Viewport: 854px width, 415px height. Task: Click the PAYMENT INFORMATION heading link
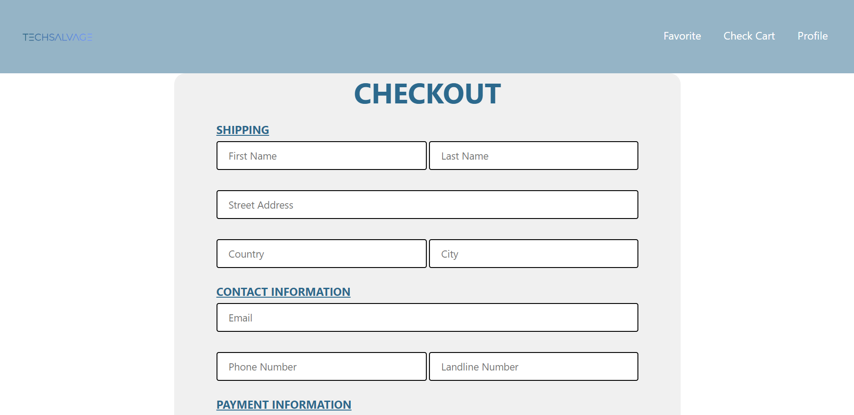pyautogui.click(x=284, y=404)
